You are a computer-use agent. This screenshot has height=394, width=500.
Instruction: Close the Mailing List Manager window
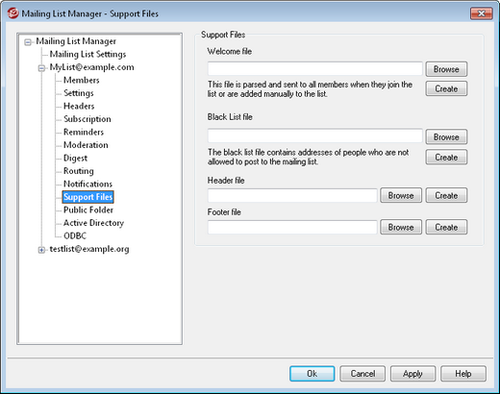point(481,13)
